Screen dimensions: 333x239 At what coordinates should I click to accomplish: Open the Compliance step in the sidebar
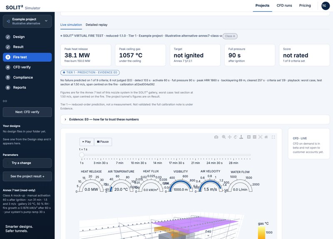27,78
